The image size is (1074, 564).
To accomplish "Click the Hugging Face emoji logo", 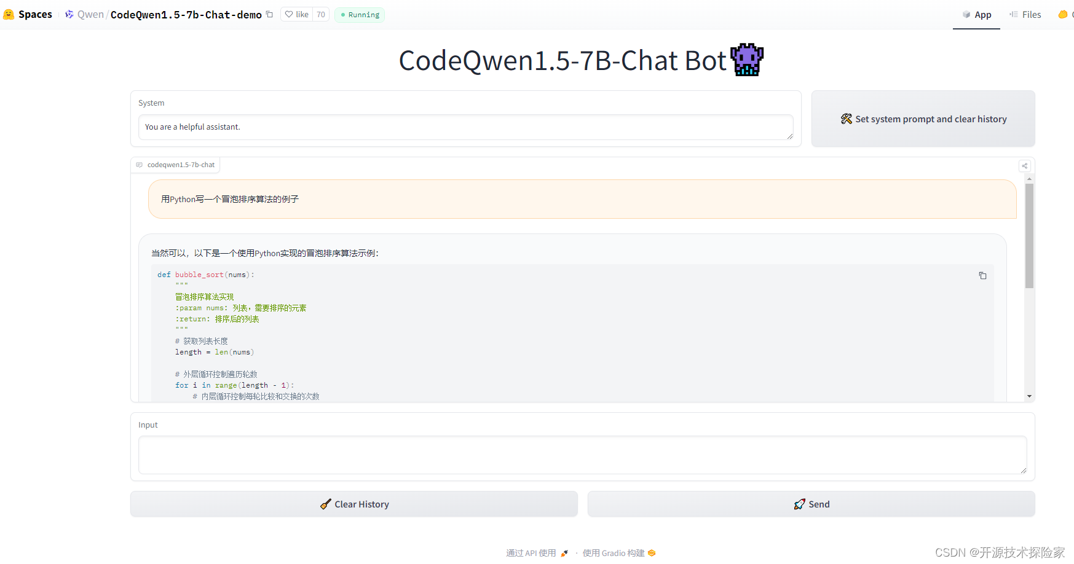I will [x=9, y=14].
